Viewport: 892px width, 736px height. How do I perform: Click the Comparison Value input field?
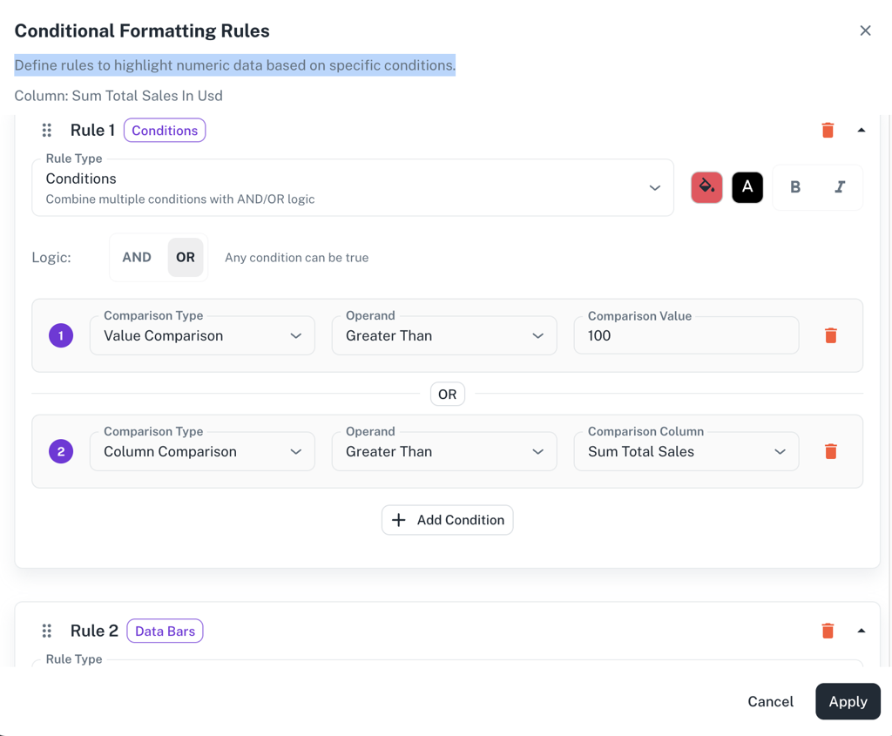point(686,336)
